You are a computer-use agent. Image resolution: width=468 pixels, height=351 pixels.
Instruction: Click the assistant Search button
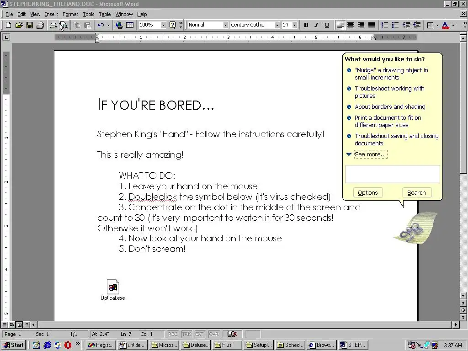point(416,193)
